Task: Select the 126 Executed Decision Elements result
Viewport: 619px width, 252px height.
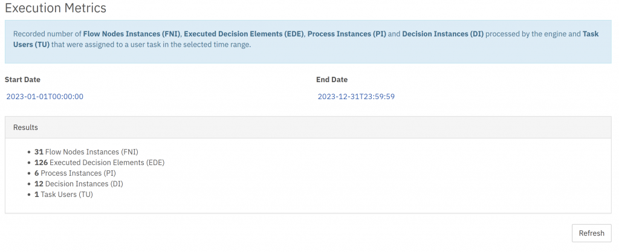Action: click(100, 163)
